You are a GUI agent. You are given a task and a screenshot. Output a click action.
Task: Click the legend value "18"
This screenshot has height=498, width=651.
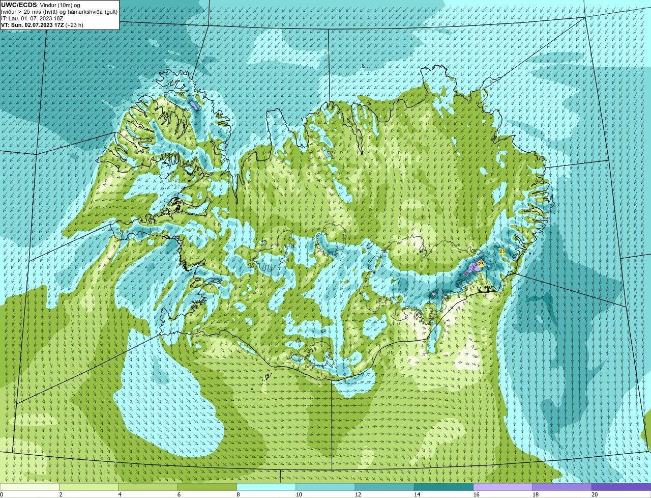click(536, 494)
